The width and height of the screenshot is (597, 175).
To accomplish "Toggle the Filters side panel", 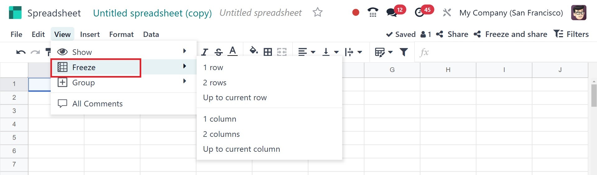I will point(571,34).
